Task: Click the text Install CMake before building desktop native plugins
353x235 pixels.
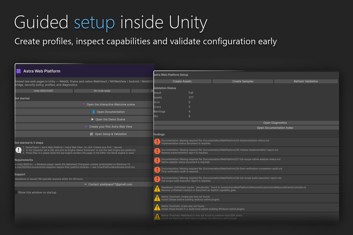Action: coord(191,200)
